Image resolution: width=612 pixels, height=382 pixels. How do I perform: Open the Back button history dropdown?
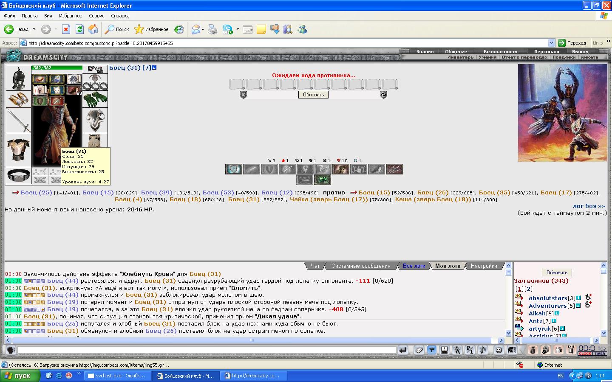click(34, 29)
